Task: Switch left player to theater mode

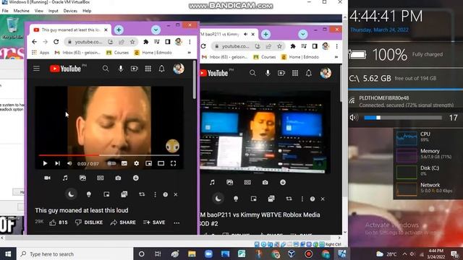Action: coord(161,163)
